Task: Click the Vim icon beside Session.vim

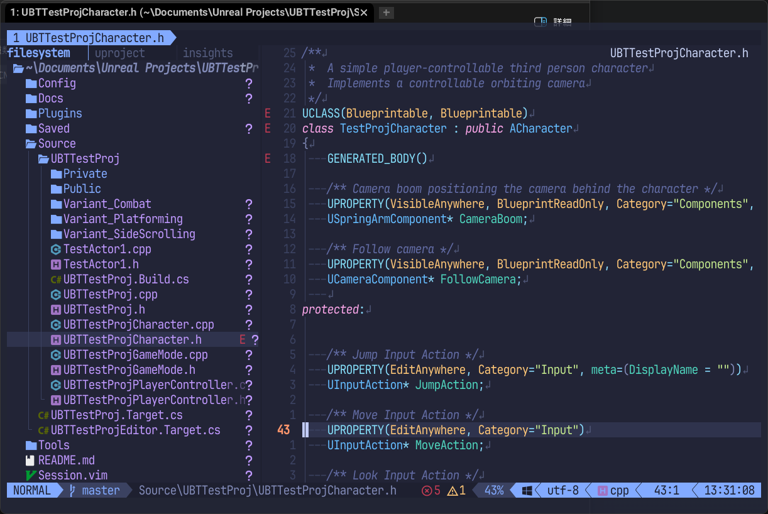Action: point(31,476)
